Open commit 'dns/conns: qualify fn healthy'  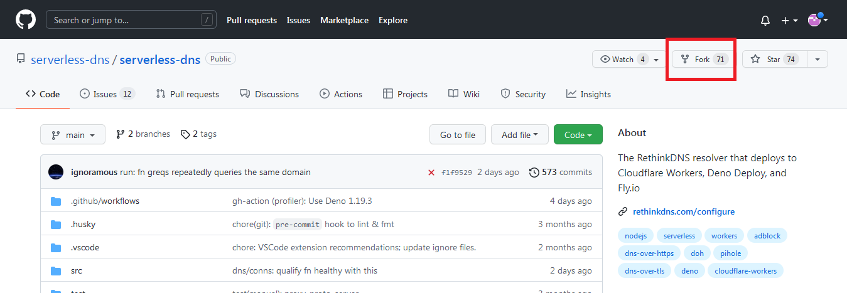(x=305, y=270)
